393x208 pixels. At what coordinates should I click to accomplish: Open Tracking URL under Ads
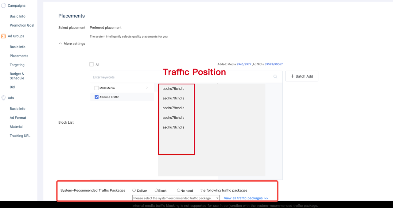[20, 136]
